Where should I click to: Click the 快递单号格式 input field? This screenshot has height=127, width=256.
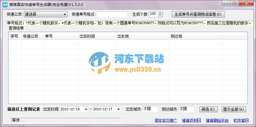[x=112, y=14]
